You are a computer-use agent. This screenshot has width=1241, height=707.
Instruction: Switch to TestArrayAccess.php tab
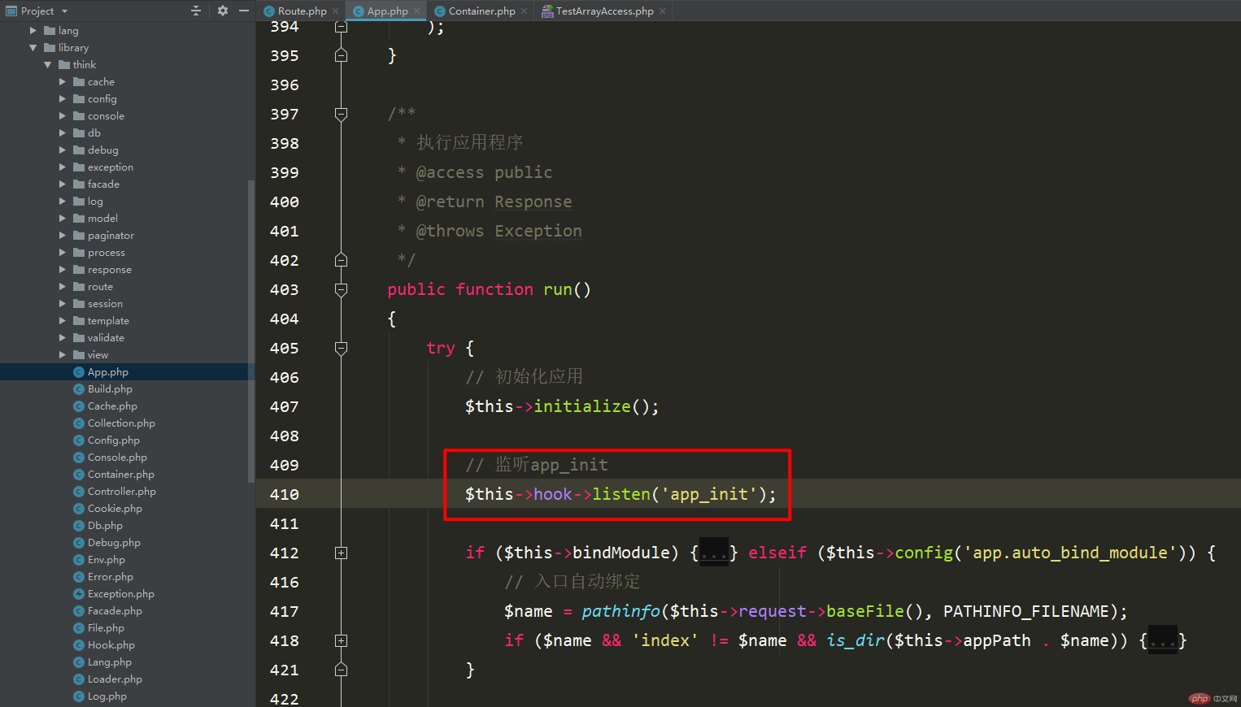pos(604,11)
